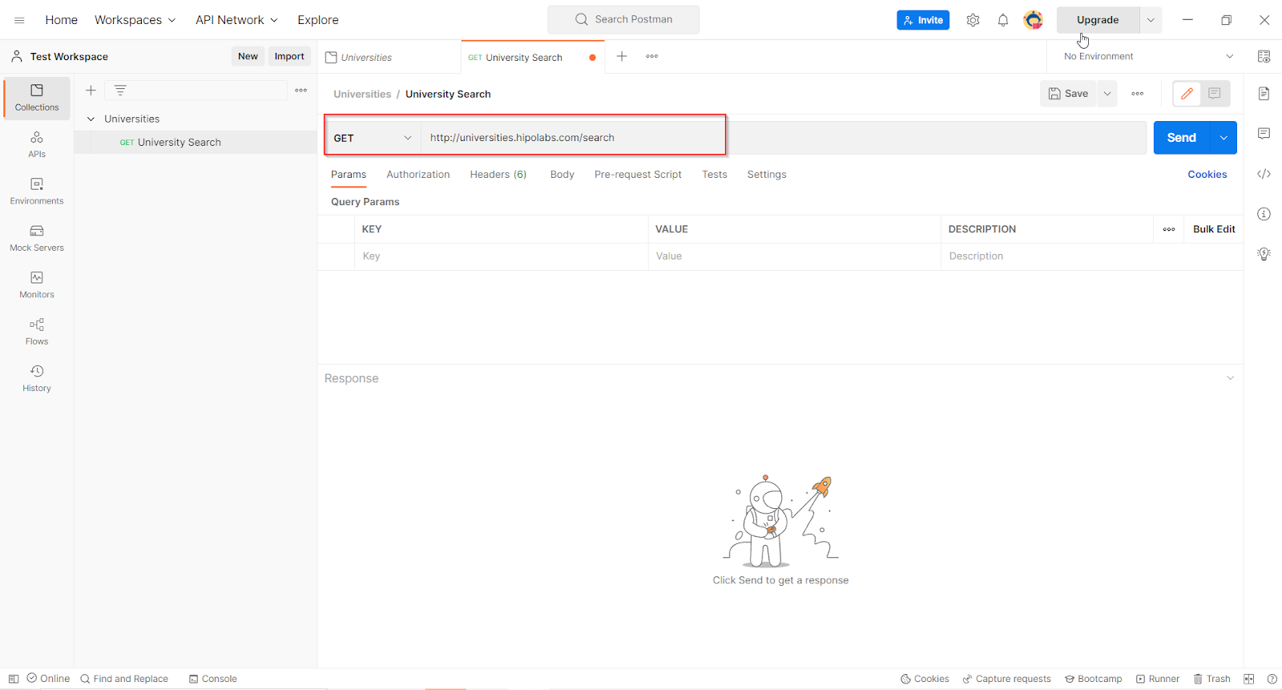Open the Environments sidebar section
This screenshot has width=1282, height=690.
click(37, 192)
